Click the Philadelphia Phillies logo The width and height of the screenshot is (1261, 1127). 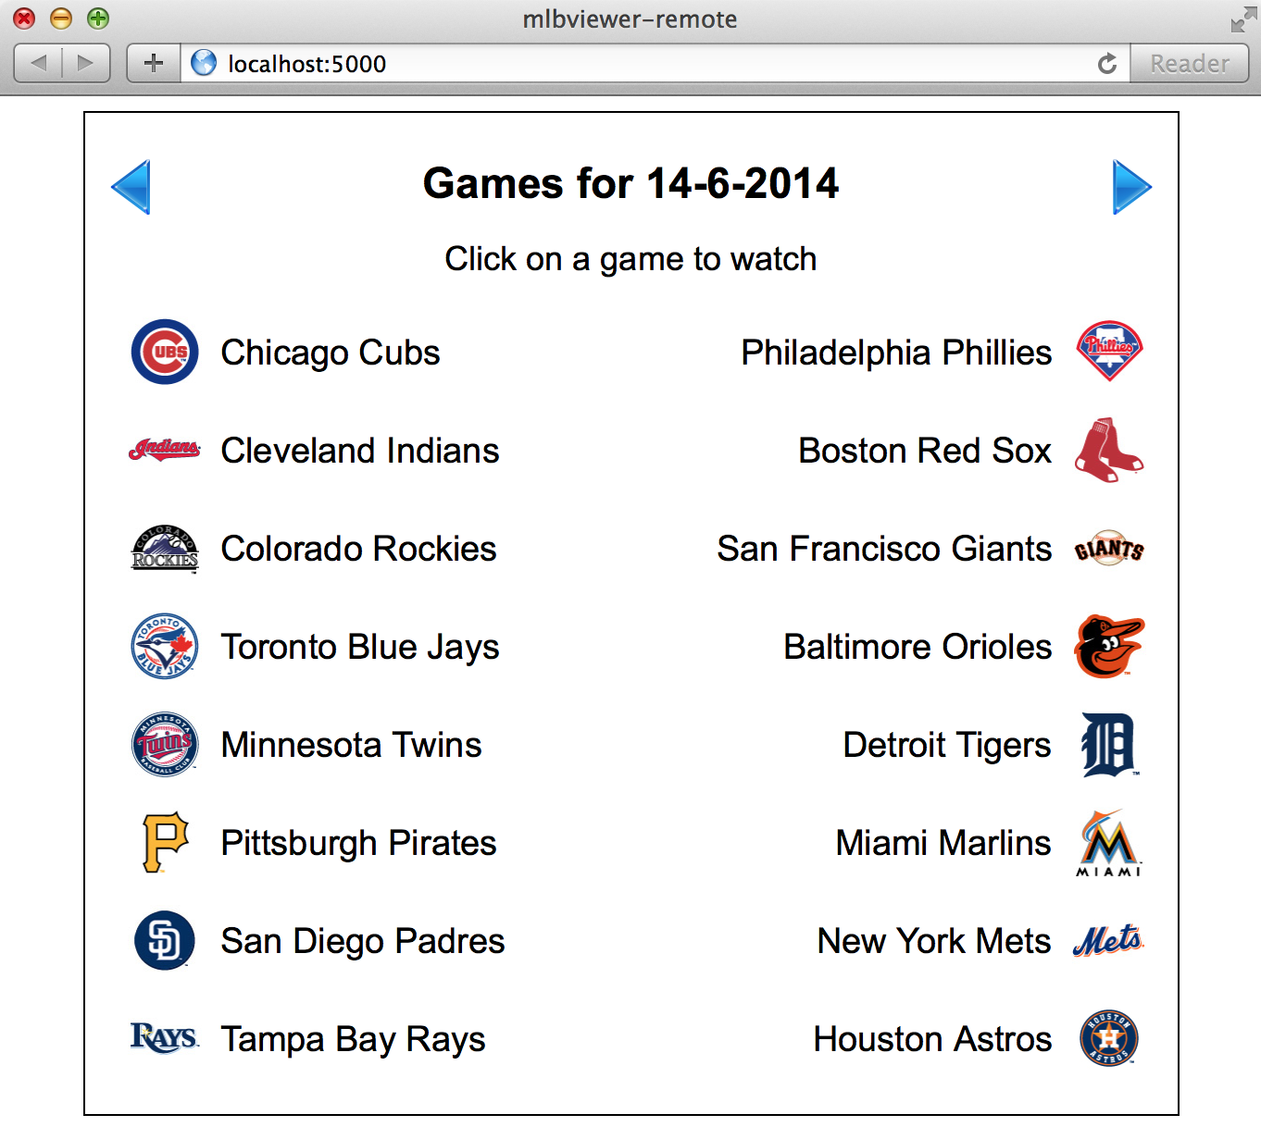[1109, 352]
